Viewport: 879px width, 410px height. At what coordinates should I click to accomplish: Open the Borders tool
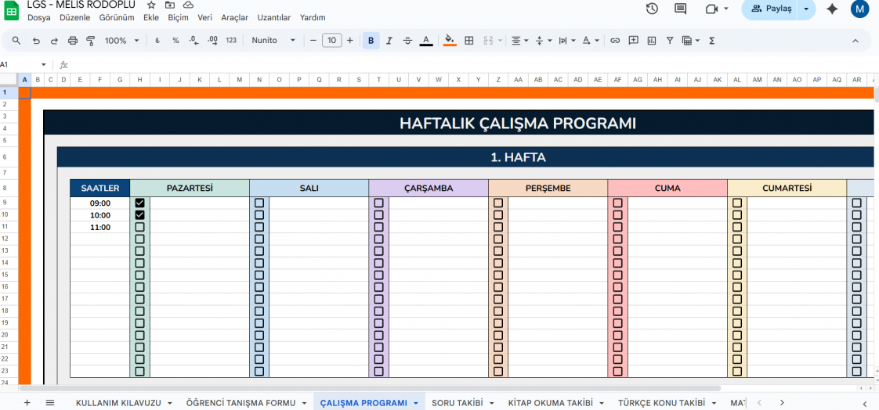(x=468, y=41)
